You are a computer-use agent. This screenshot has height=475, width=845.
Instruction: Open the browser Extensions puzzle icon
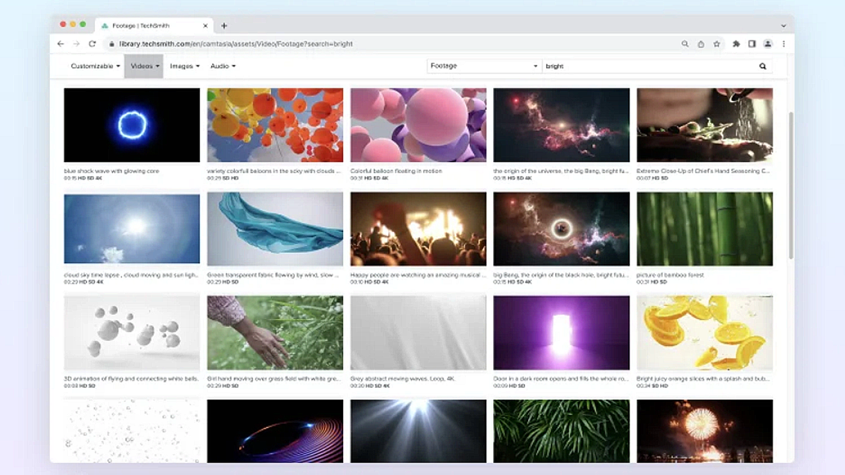(x=735, y=44)
